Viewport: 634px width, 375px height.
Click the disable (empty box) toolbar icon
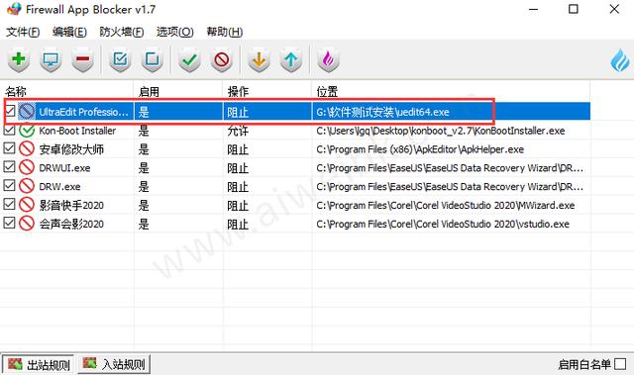pyautogui.click(x=153, y=60)
